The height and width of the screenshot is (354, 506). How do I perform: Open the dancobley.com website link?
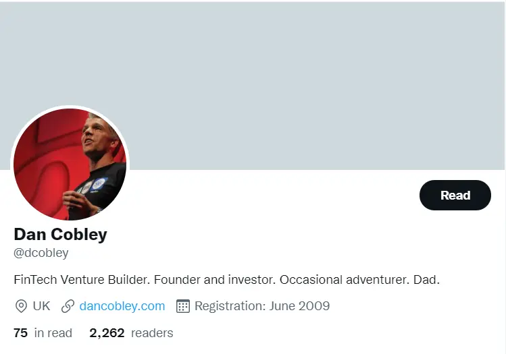click(x=122, y=306)
